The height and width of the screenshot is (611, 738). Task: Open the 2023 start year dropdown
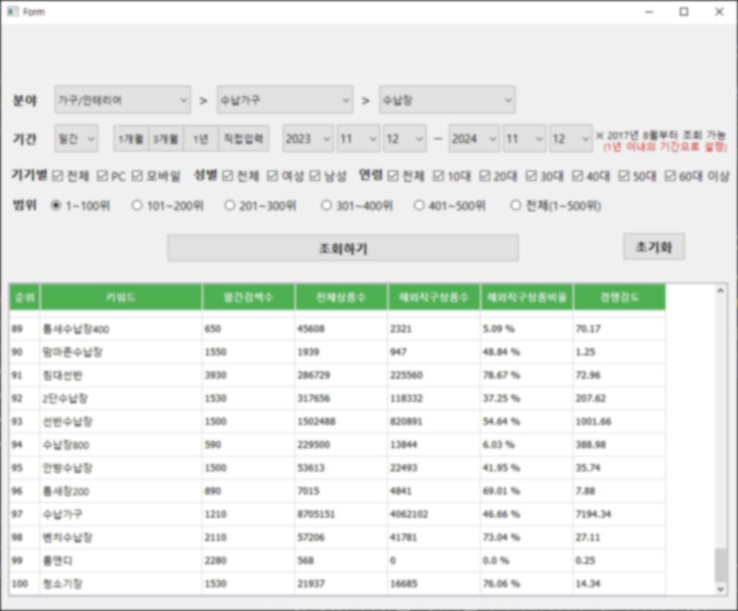[x=308, y=139]
